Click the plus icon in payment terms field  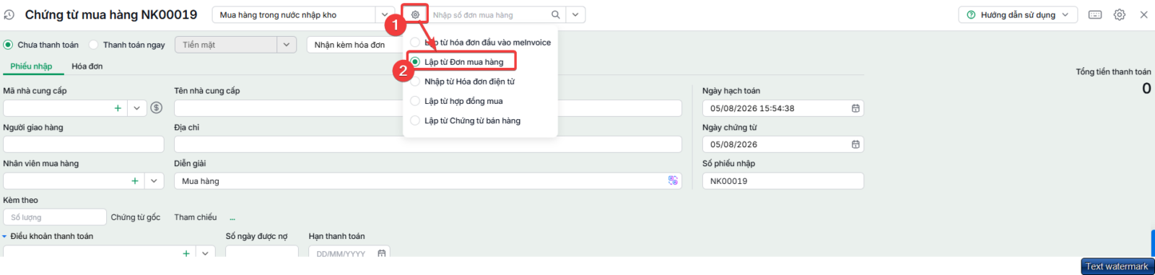(186, 253)
